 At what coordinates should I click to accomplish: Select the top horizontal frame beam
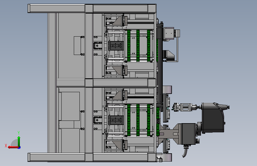coord(92,9)
